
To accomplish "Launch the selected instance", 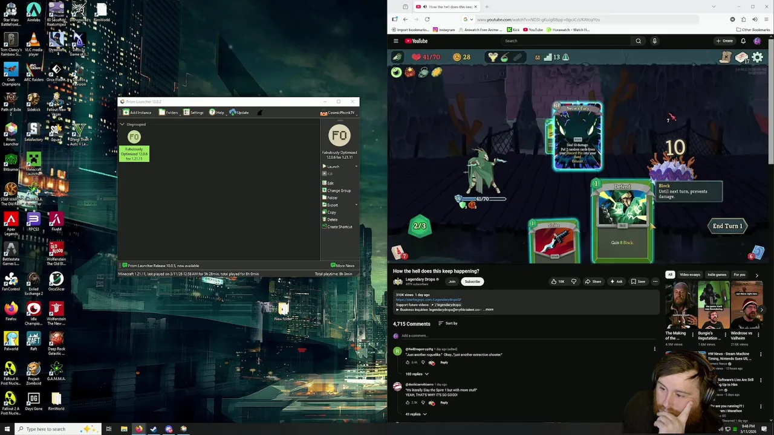I will (x=333, y=167).
